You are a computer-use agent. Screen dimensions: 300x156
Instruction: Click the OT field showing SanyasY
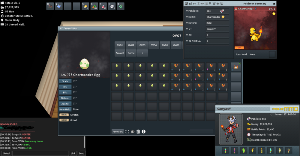(x=217, y=29)
